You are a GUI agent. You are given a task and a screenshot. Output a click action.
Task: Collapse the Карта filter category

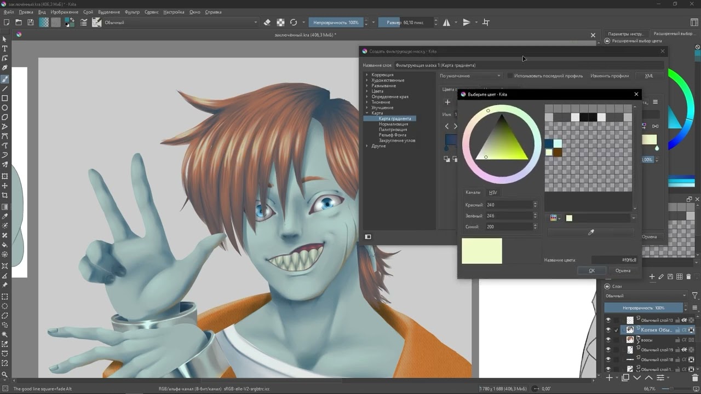[367, 113]
